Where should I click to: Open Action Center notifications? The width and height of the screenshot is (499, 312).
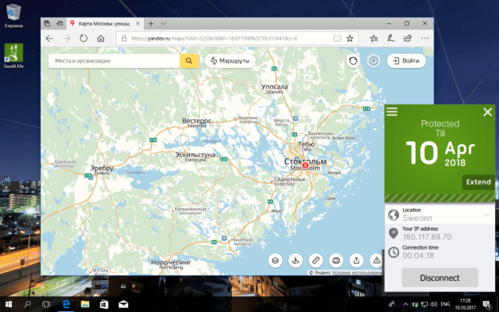[x=486, y=305]
